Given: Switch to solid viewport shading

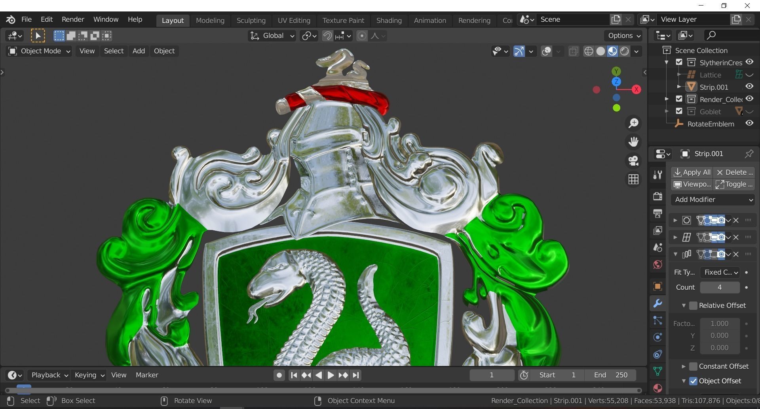Looking at the screenshot, I should point(600,51).
